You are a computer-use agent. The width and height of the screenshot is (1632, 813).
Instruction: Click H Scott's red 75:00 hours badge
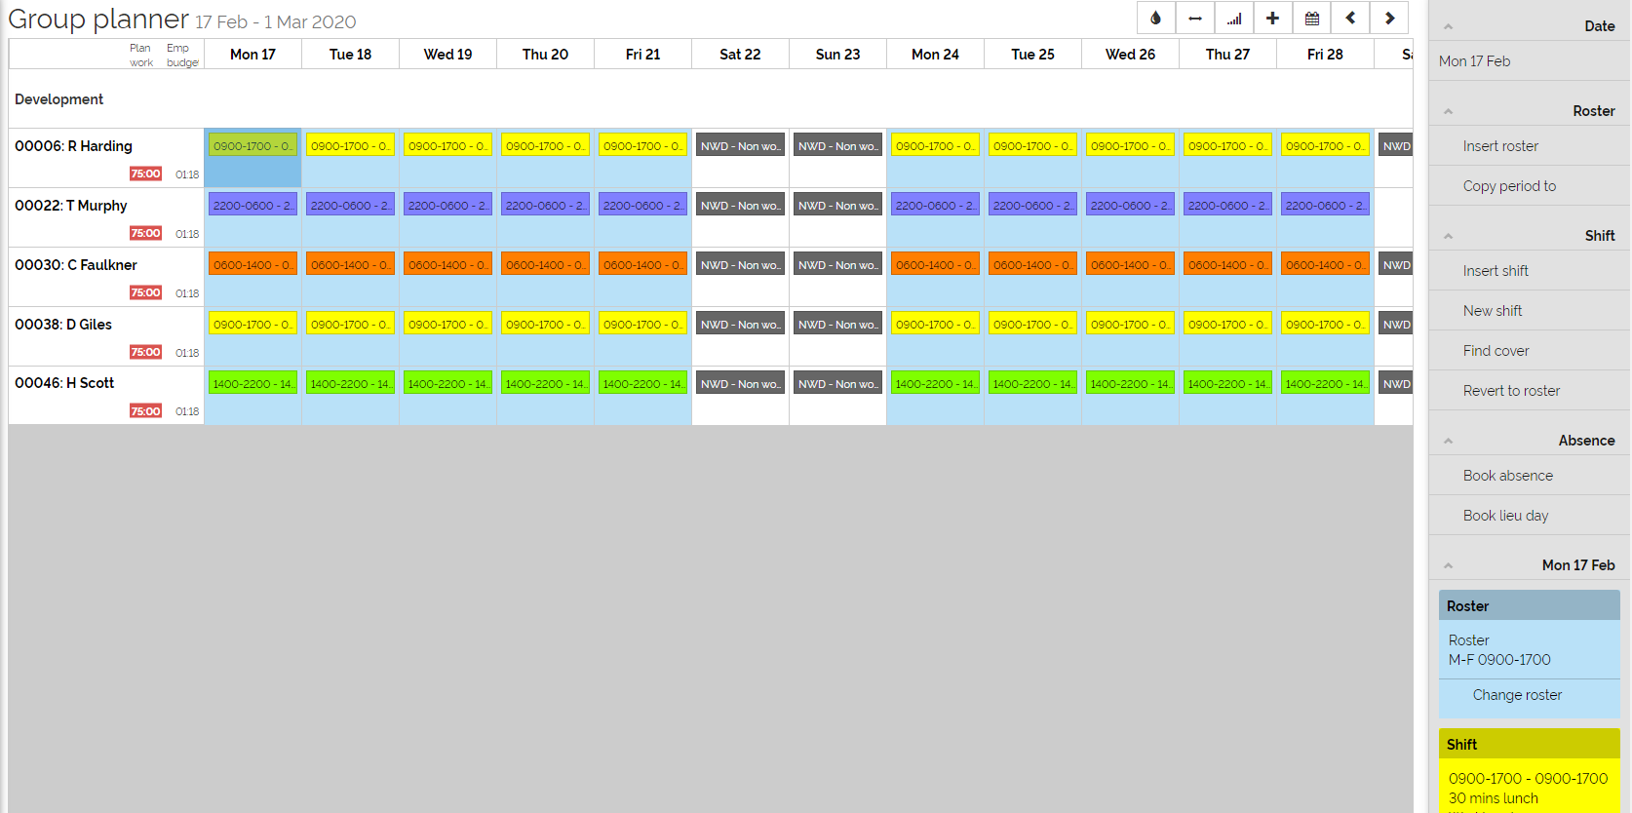click(145, 411)
